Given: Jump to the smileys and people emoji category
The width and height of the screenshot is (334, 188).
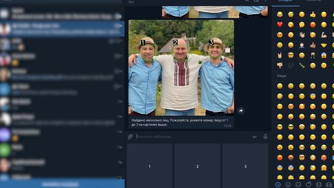Looking at the screenshot, I should 288,184.
